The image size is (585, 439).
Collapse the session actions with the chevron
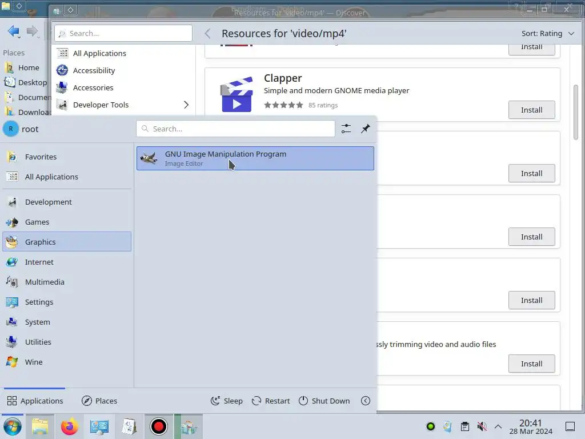click(x=366, y=401)
